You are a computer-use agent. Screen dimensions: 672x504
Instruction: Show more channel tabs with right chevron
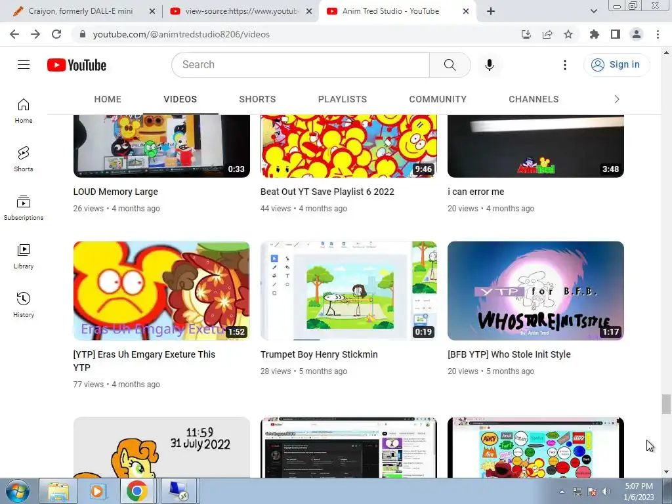point(617,100)
